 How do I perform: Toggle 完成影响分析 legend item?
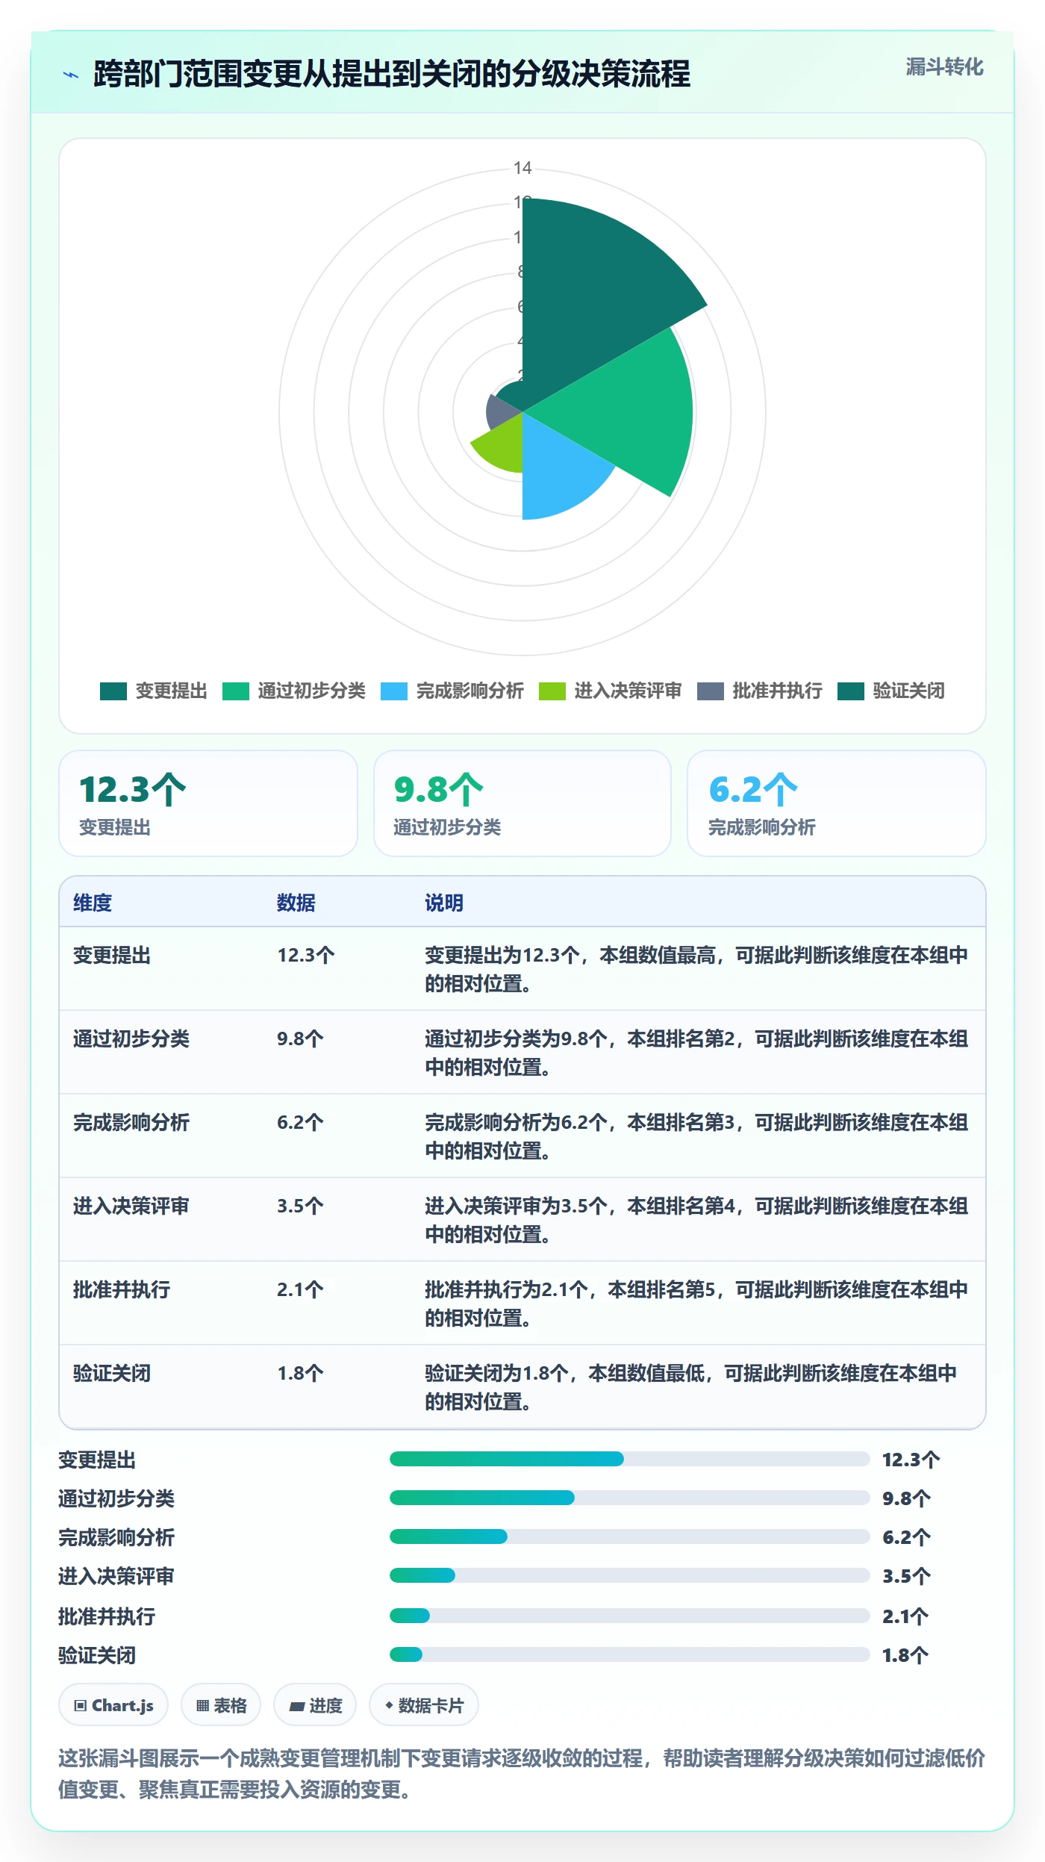pyautogui.click(x=452, y=691)
